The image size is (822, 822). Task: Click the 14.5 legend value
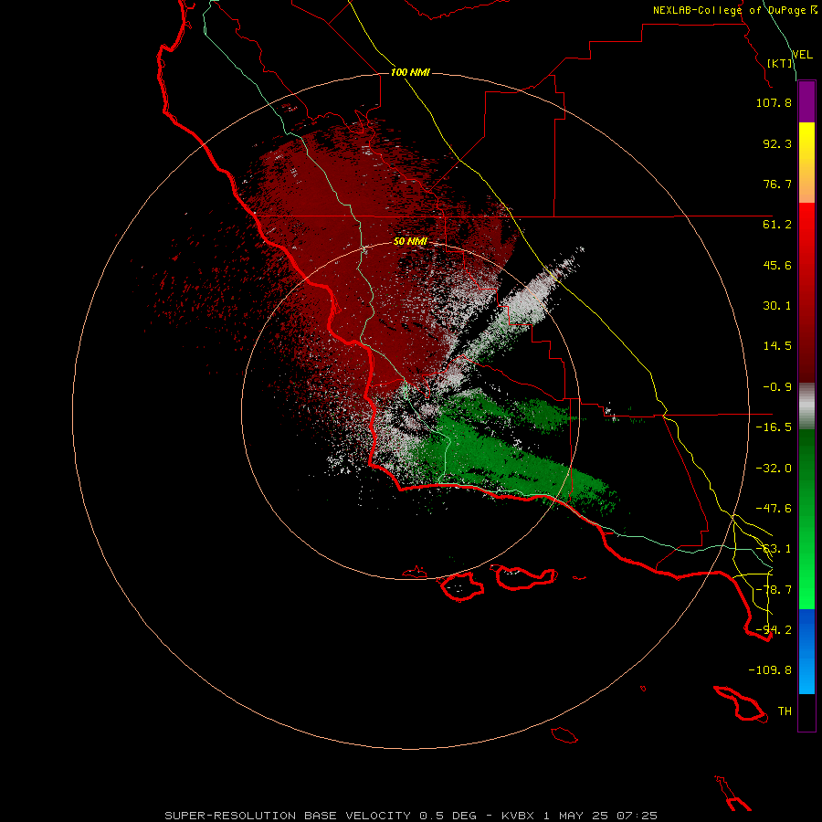coord(777,346)
